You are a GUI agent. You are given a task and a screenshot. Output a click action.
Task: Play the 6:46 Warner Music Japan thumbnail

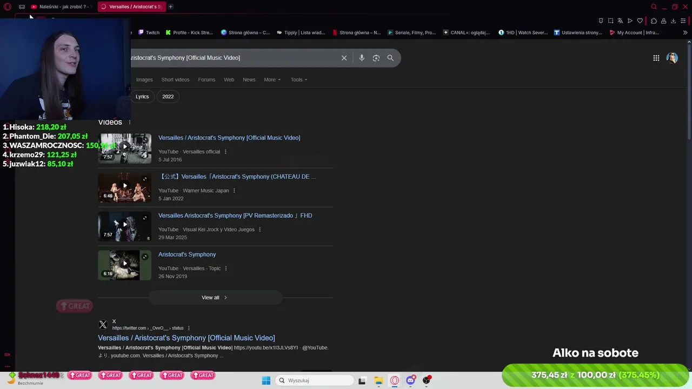(x=125, y=187)
